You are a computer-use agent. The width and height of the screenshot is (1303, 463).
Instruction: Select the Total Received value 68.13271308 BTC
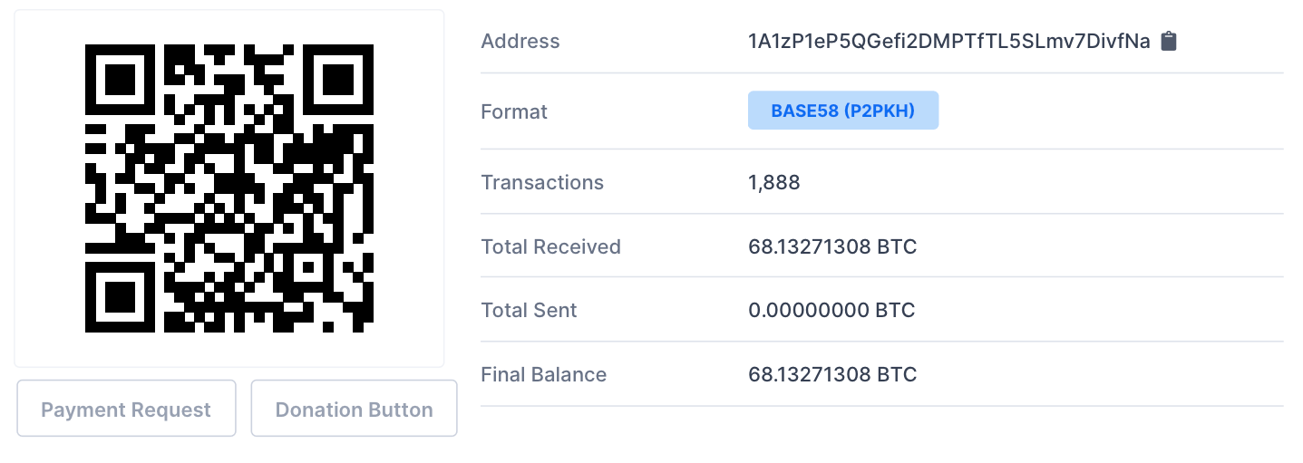(x=832, y=246)
